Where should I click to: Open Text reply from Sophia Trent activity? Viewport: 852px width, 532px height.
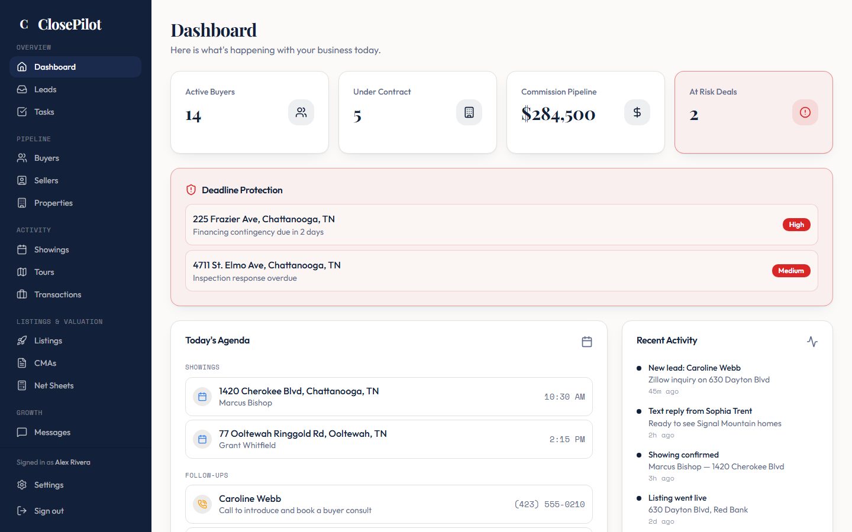727,423
